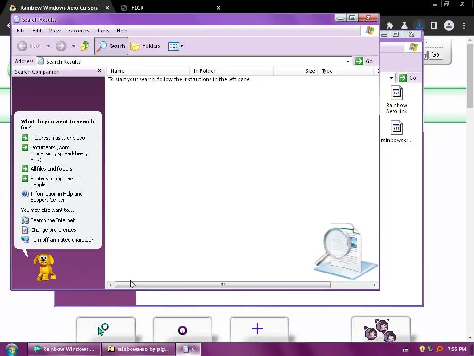474x356 pixels.
Task: Open the Tools menu
Action: 103,31
